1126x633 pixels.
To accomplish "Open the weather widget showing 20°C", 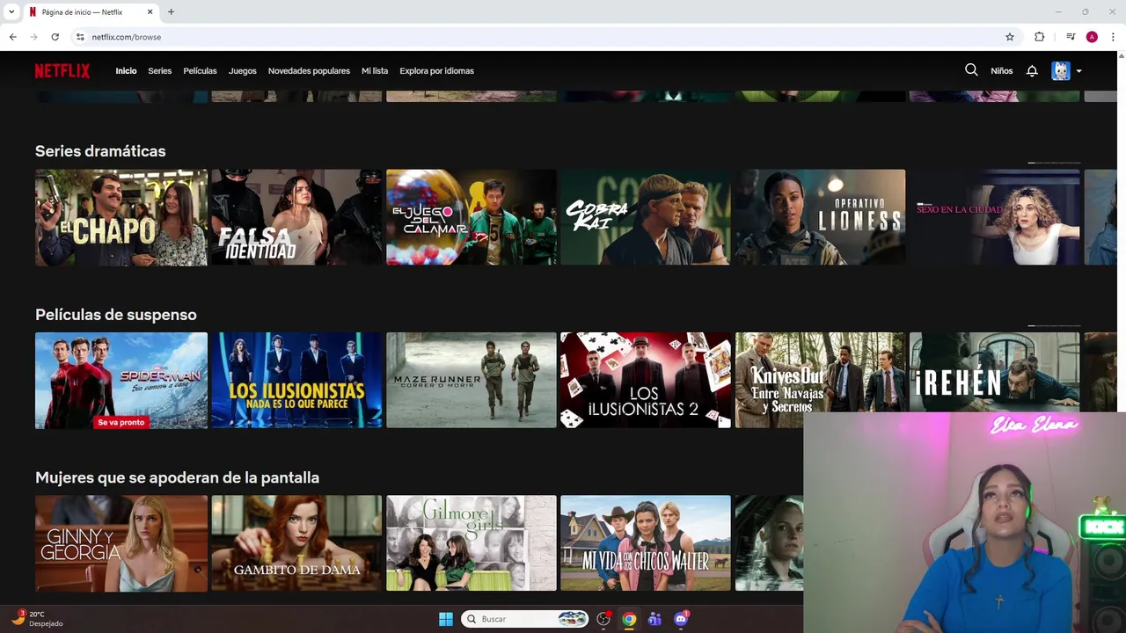I will click(37, 619).
